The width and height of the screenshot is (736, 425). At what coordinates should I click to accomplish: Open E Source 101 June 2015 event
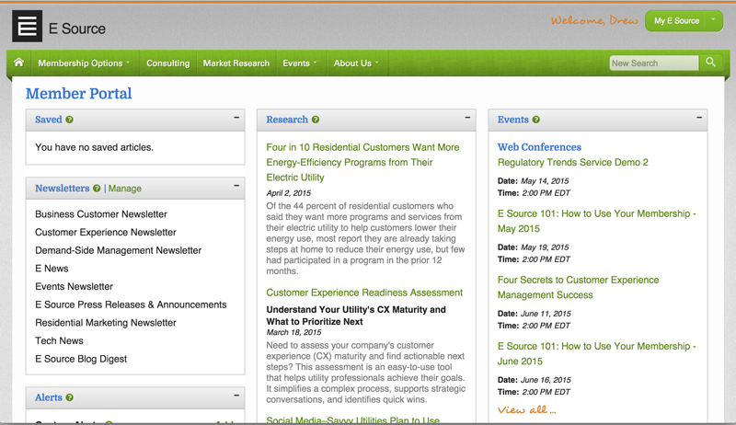coord(596,353)
